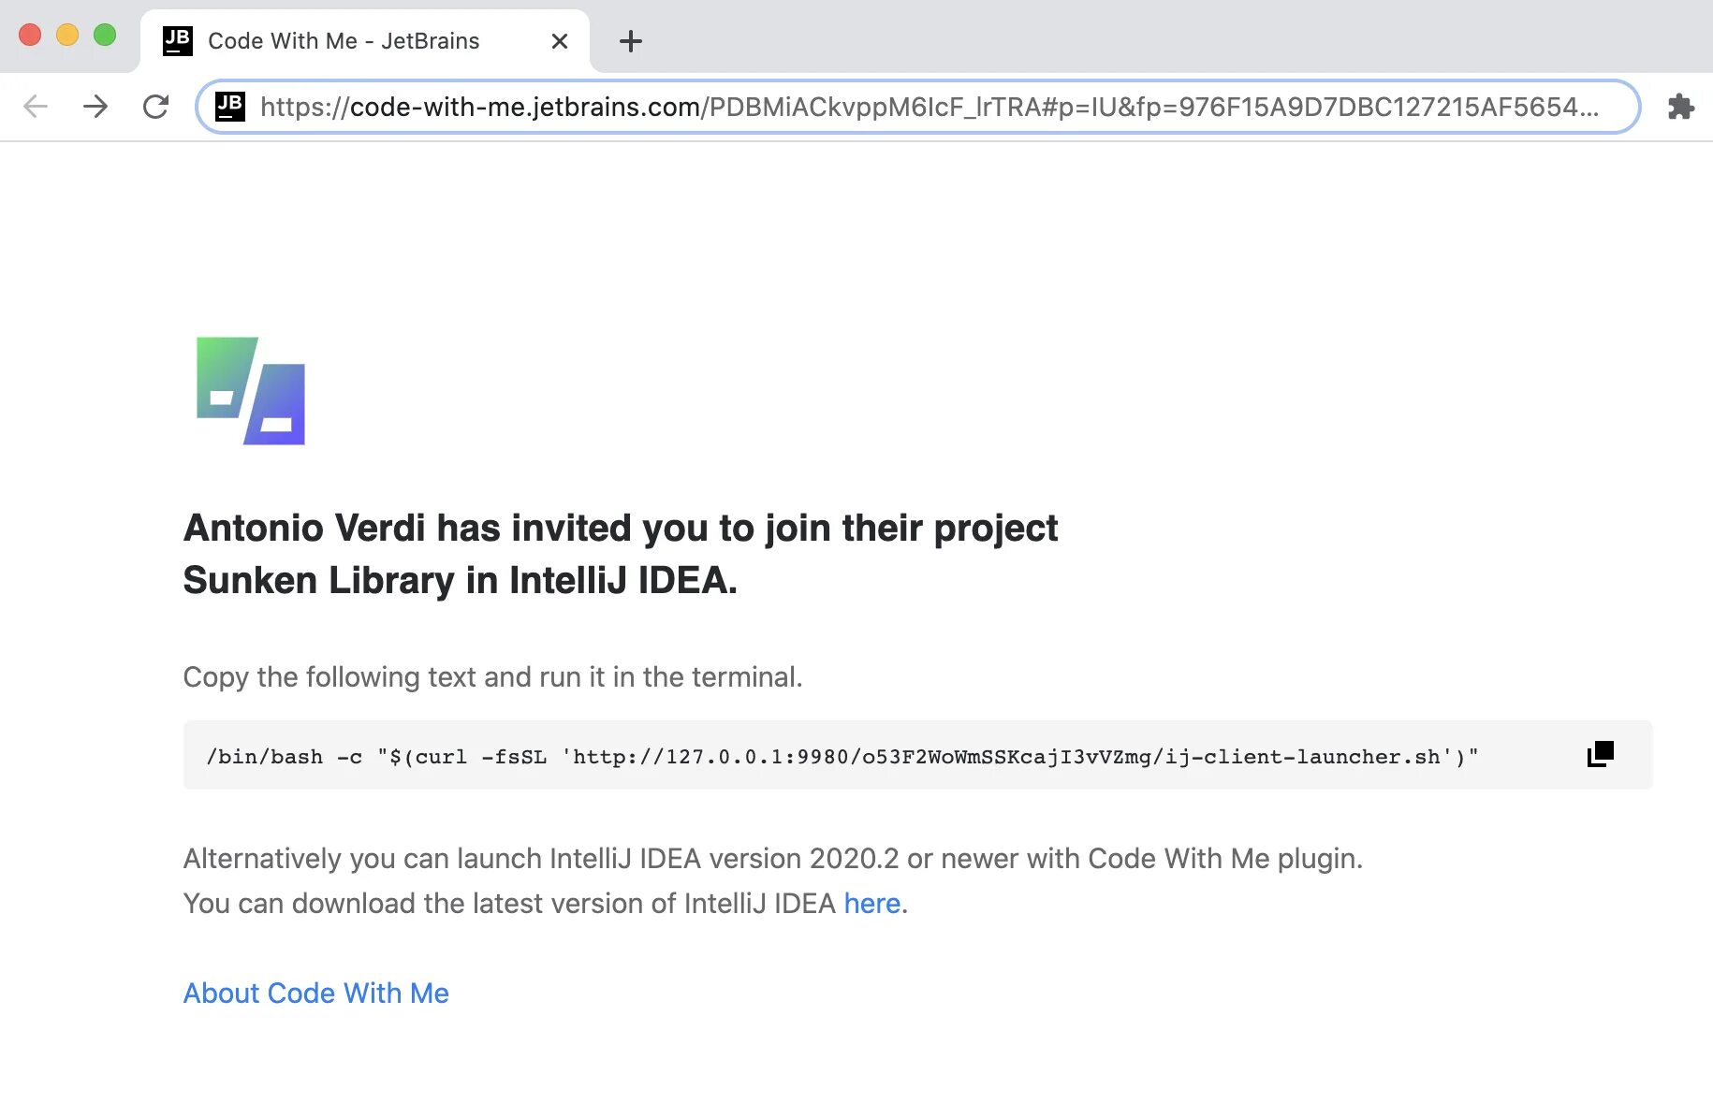The height and width of the screenshot is (1117, 1713).
Task: Click the JB favicon on the tab
Action: click(178, 41)
